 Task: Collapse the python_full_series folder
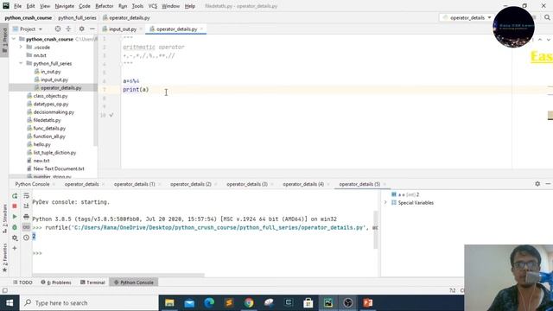[21, 63]
